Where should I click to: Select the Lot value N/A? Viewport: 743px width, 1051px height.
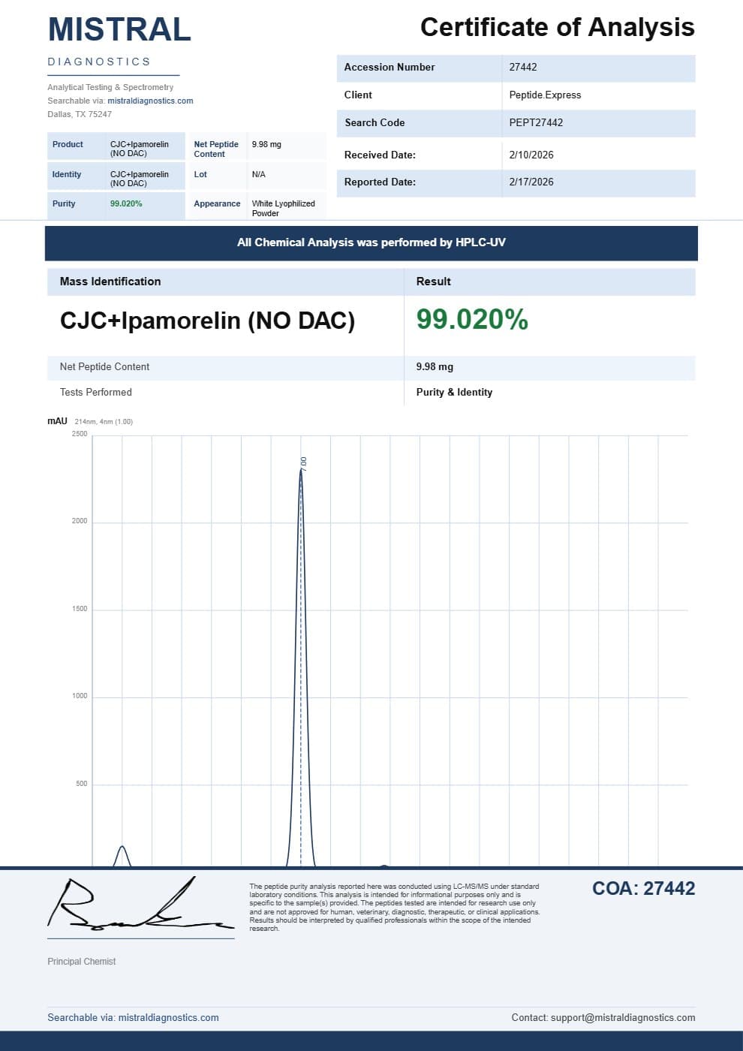click(x=259, y=174)
